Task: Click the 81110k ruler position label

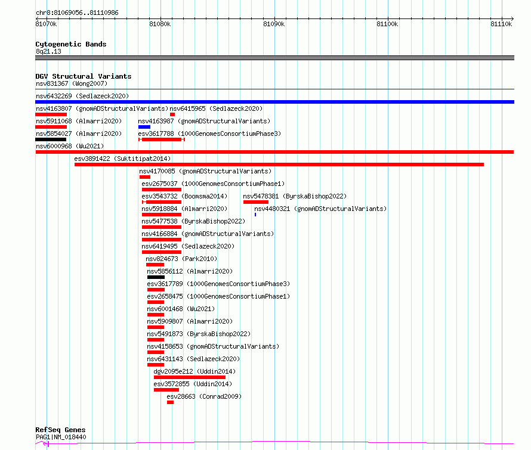Action: click(501, 24)
